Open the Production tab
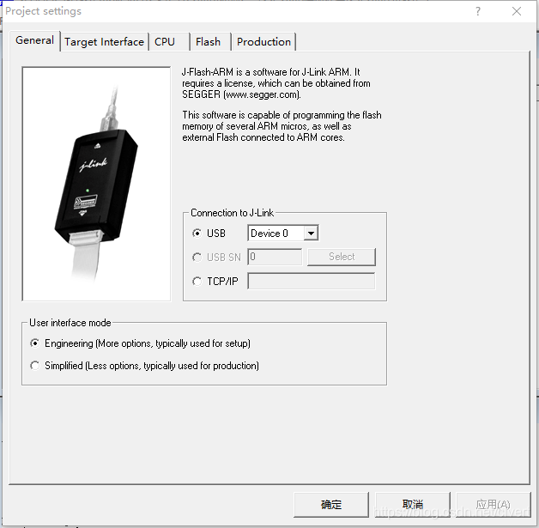 pyautogui.click(x=263, y=42)
